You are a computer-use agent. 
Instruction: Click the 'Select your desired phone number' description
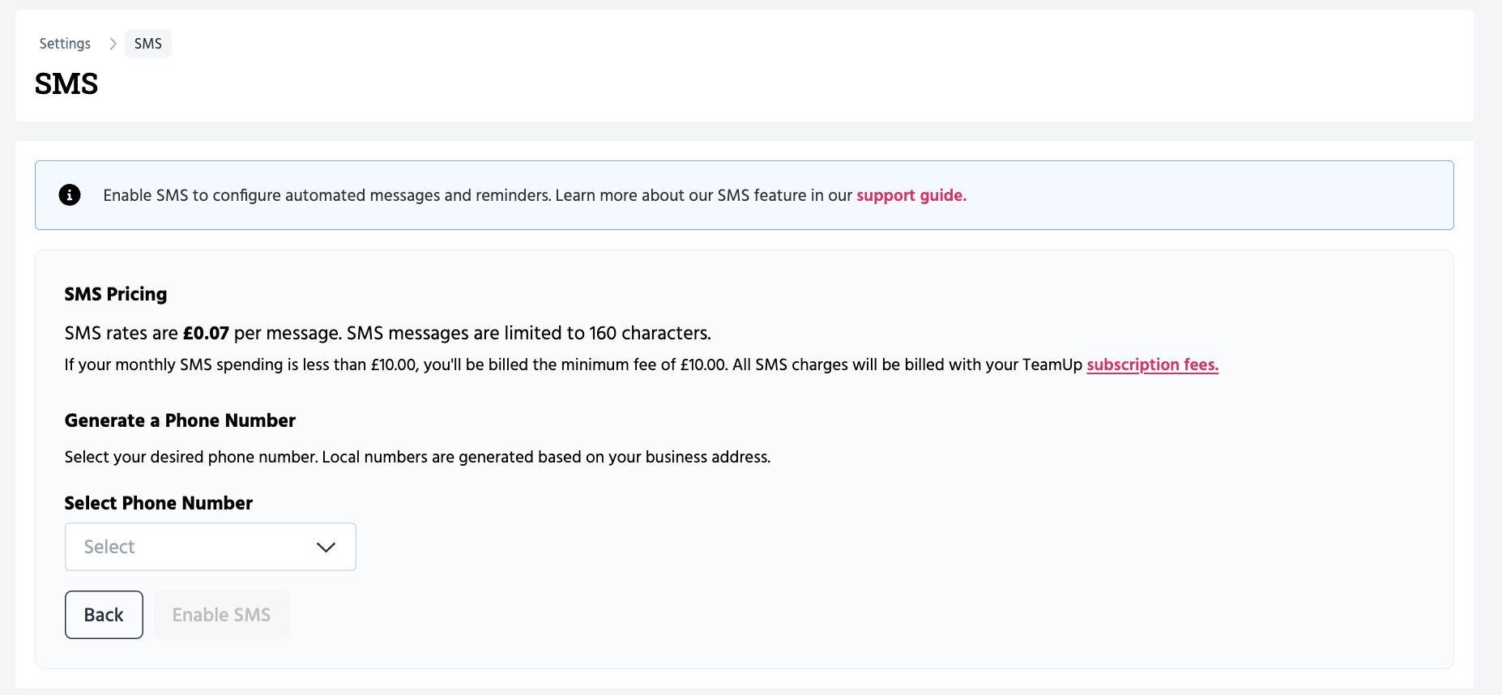point(191,457)
